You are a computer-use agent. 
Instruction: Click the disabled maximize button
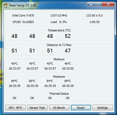(98, 4)
